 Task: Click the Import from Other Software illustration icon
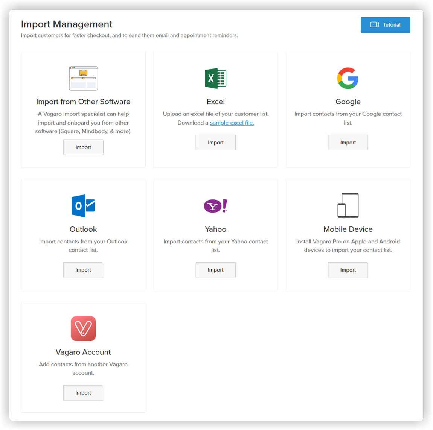click(83, 78)
